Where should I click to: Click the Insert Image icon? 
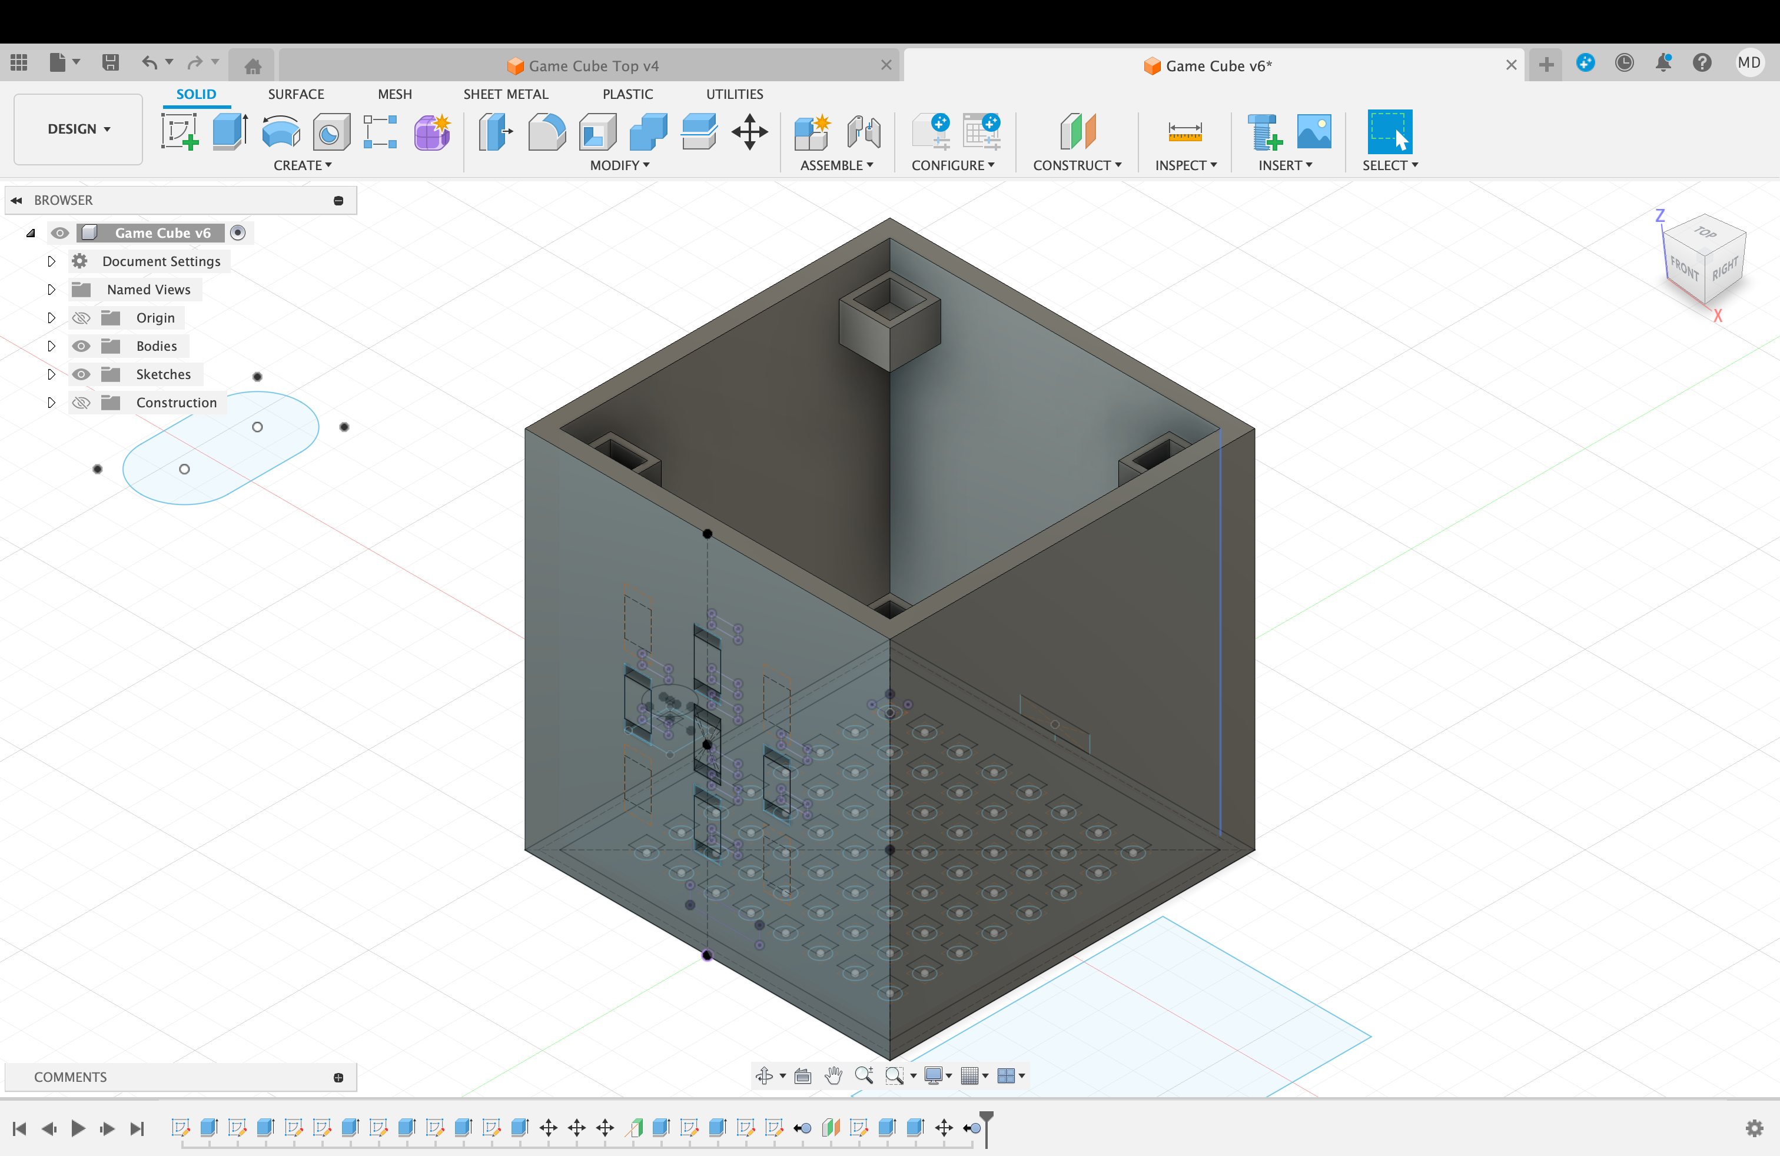coord(1314,132)
